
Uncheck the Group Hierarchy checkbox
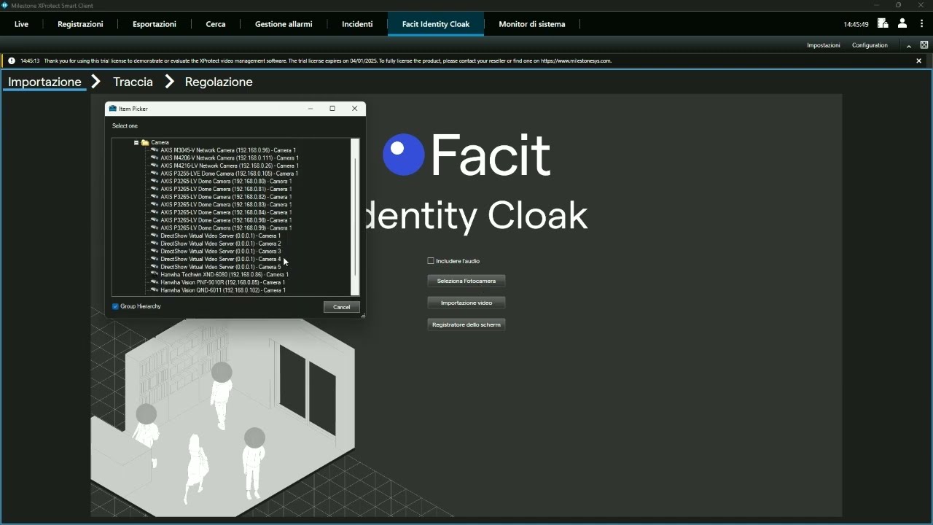[115, 306]
